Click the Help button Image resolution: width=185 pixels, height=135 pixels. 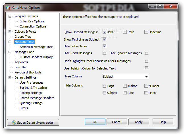163,122
